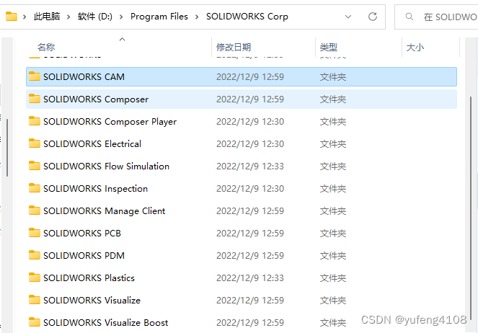Sort by 修改日期 column header
478x333 pixels.
coord(234,48)
